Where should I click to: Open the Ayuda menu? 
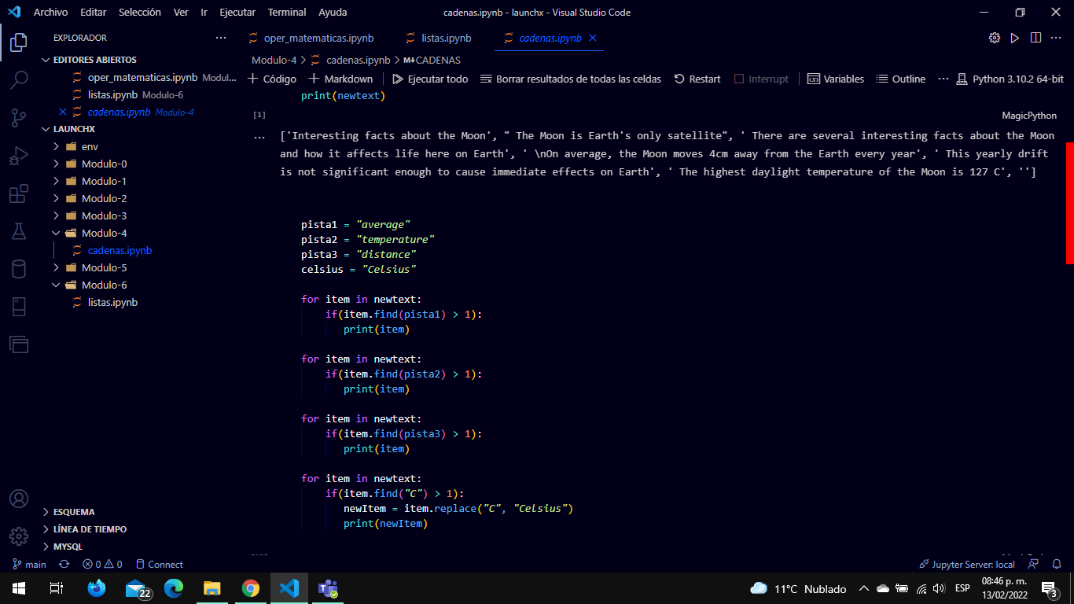coord(333,12)
